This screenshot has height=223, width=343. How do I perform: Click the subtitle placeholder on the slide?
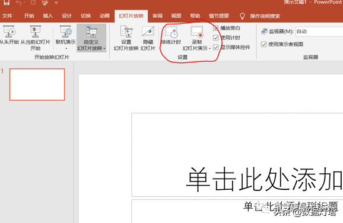[x=237, y=211]
